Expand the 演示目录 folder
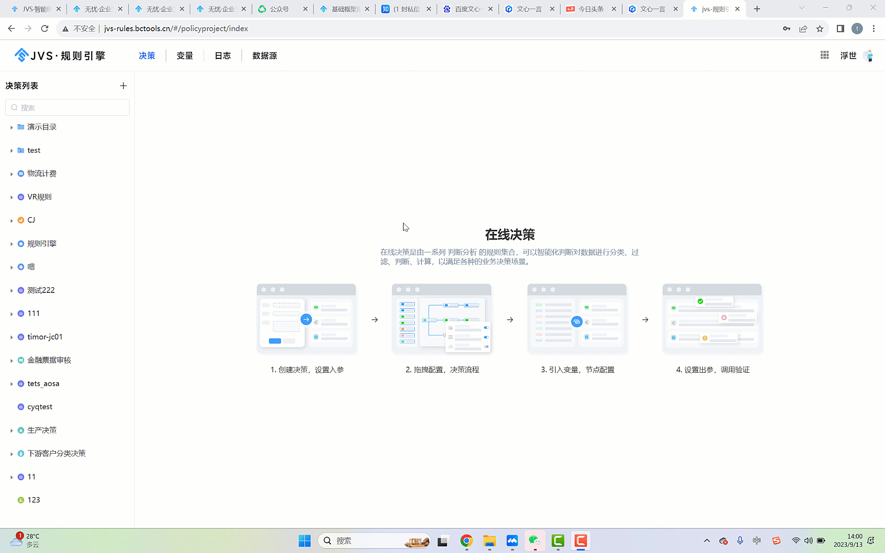The width and height of the screenshot is (885, 553). [11, 127]
